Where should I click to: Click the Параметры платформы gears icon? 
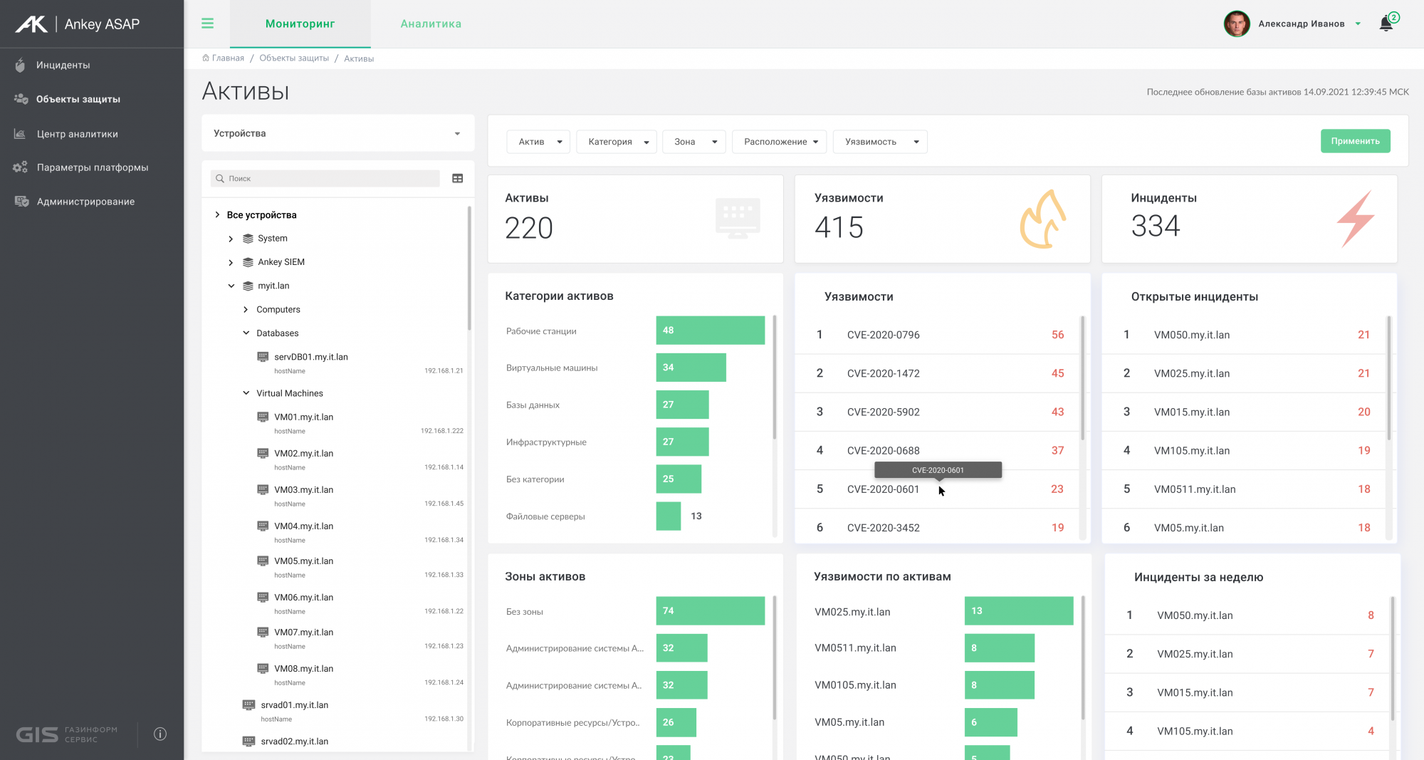pos(20,167)
